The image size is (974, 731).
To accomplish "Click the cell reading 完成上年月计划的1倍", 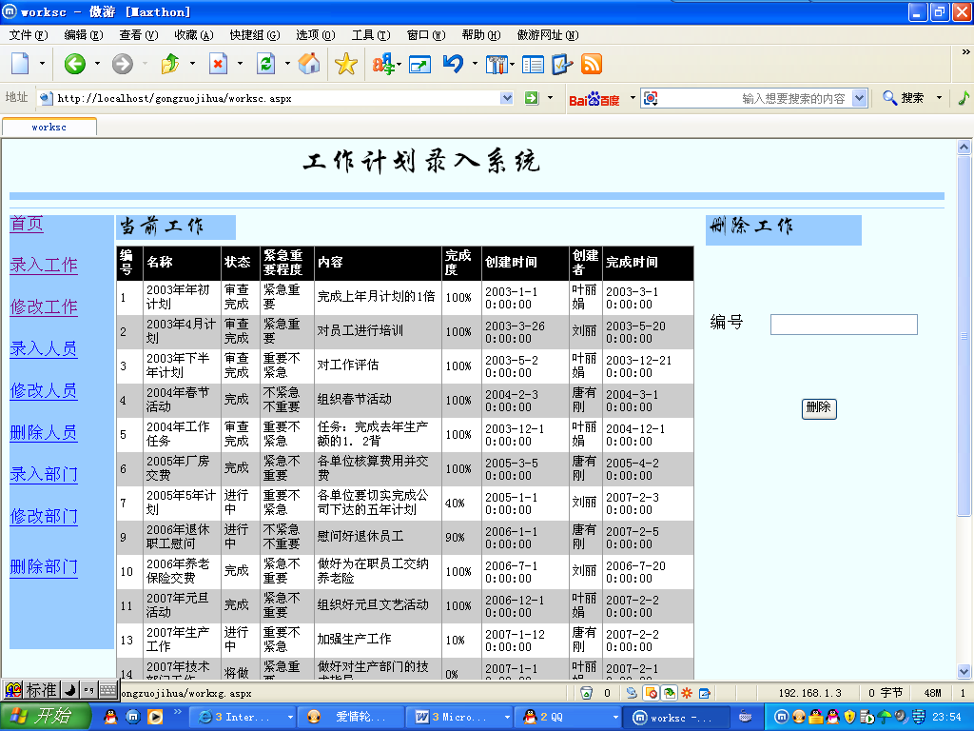I will [377, 297].
